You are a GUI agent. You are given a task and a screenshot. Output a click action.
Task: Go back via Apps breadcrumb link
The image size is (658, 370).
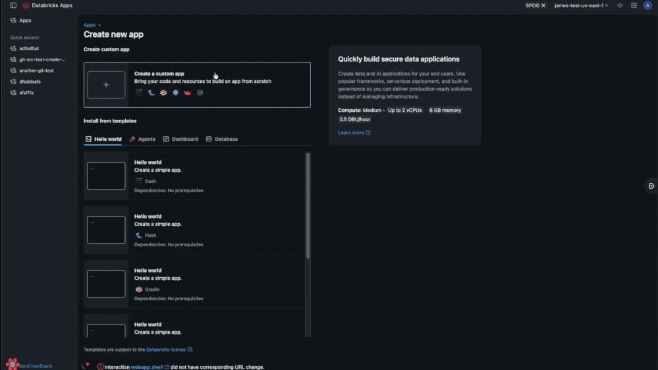(x=90, y=25)
